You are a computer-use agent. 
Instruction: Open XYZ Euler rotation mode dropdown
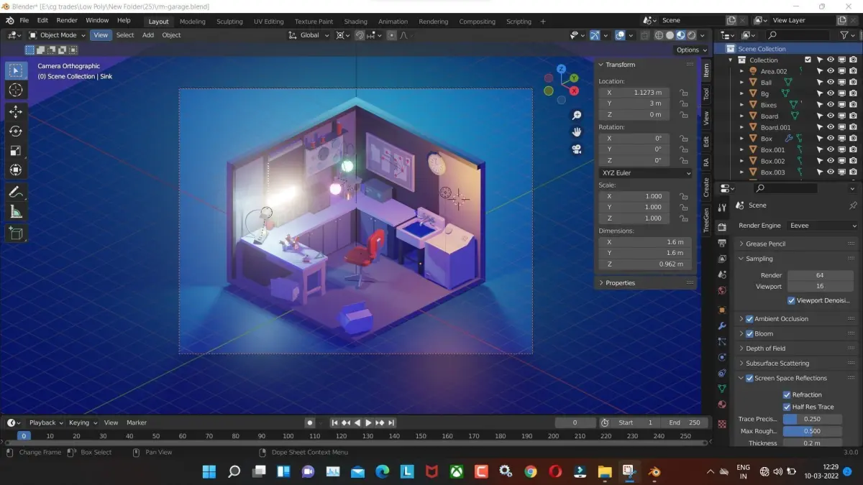645,173
